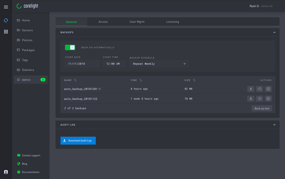285x179 pixels.
Task: Delete the auto_backup_20181201-1 backup
Action: click(x=268, y=89)
